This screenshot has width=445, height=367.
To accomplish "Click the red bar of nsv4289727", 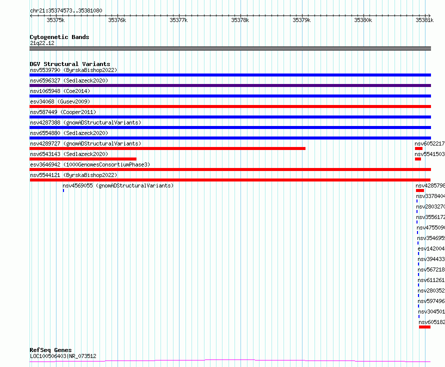I will click(167, 148).
